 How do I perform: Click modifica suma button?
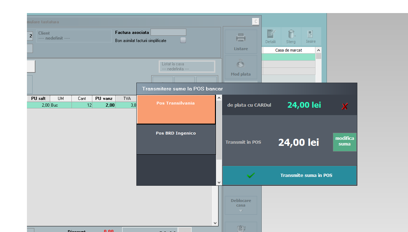click(345, 142)
